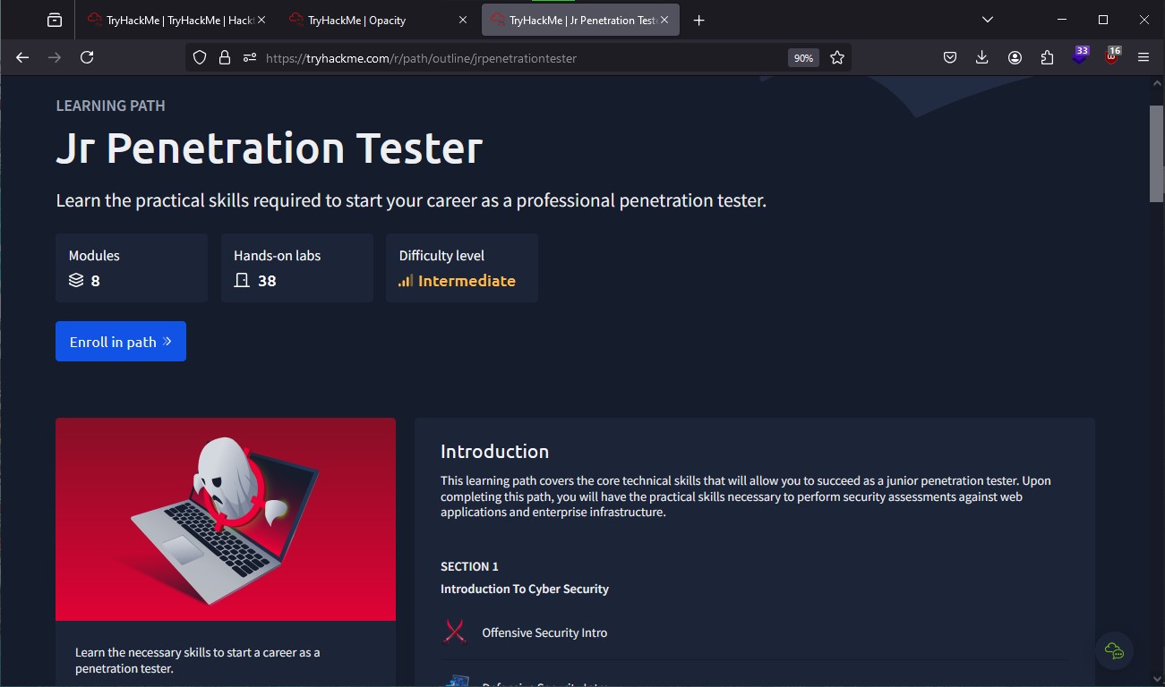Minimize the Firefox window
1165x687 pixels.
[1062, 20]
